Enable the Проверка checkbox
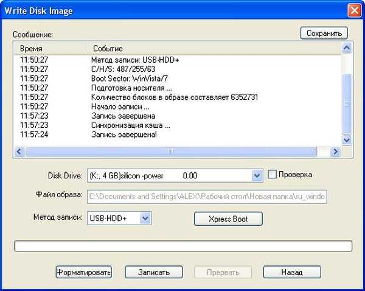365x291 pixels. click(273, 175)
